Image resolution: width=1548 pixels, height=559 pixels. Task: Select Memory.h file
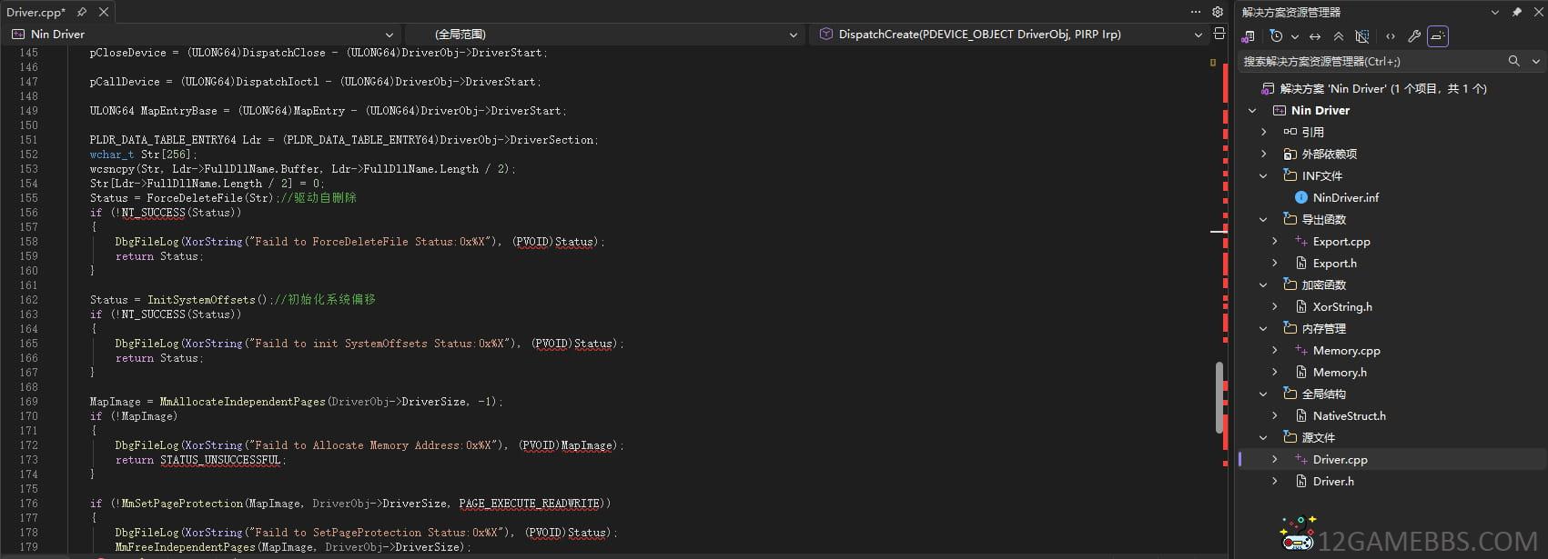(x=1340, y=372)
